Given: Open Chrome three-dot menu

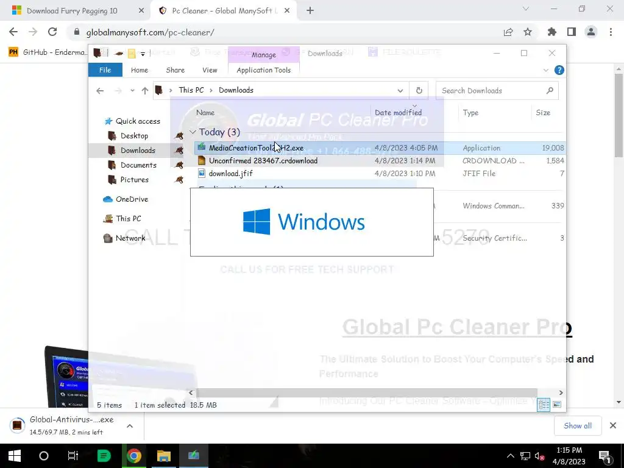Looking at the screenshot, I should coord(611,32).
